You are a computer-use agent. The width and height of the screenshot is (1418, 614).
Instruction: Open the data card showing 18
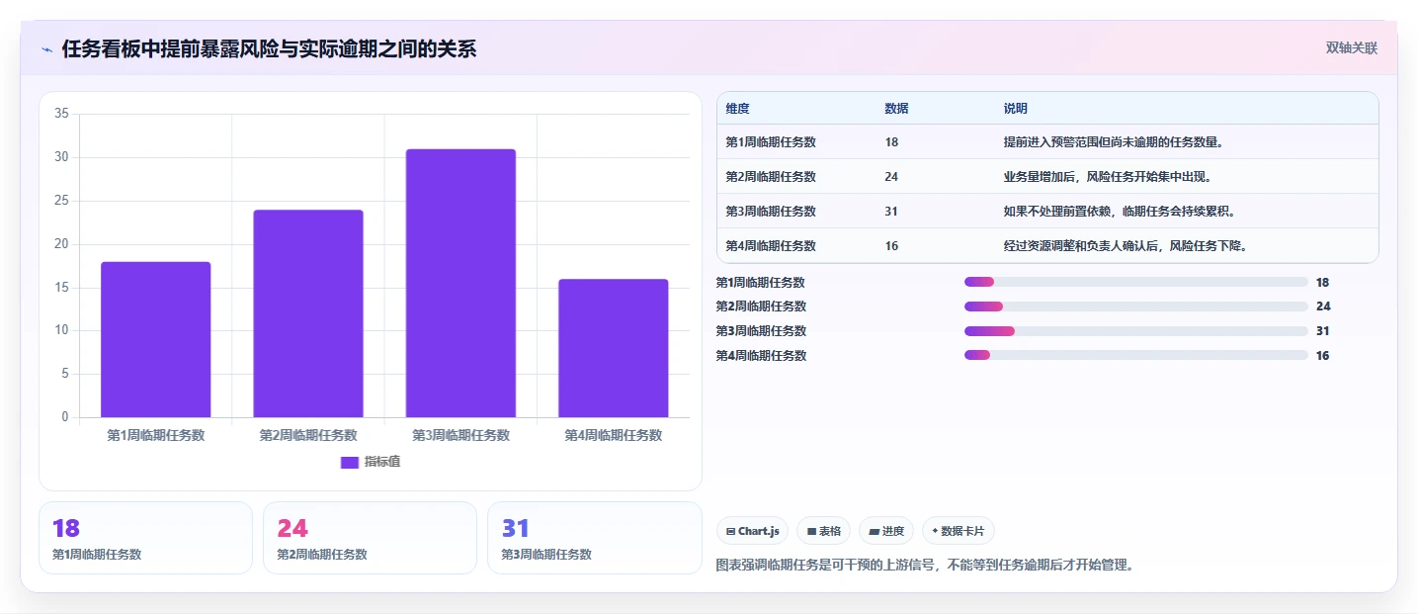click(x=146, y=538)
